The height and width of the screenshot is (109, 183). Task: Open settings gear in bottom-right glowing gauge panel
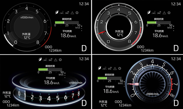pos(120,68)
